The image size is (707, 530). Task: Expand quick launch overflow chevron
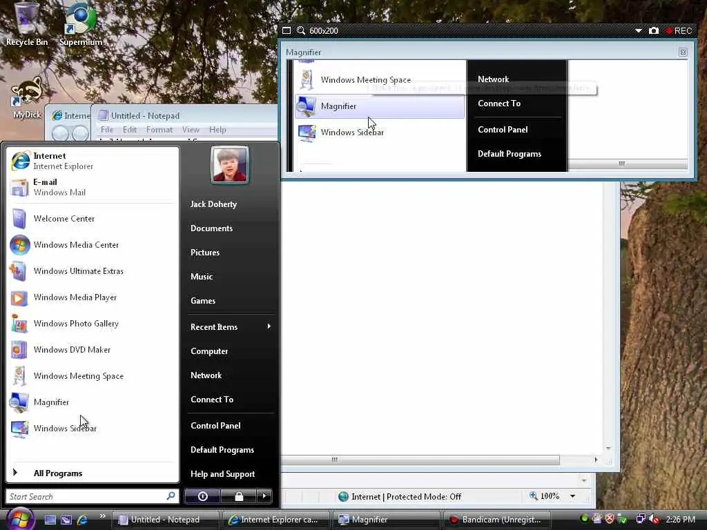click(x=103, y=516)
